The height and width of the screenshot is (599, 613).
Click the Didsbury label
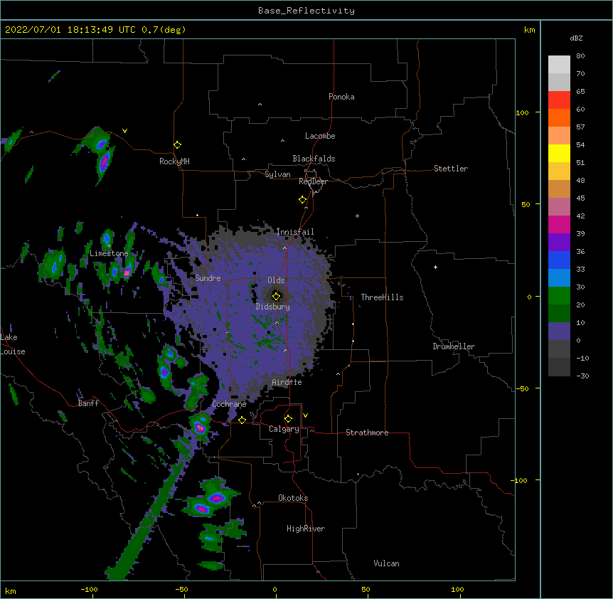[273, 307]
